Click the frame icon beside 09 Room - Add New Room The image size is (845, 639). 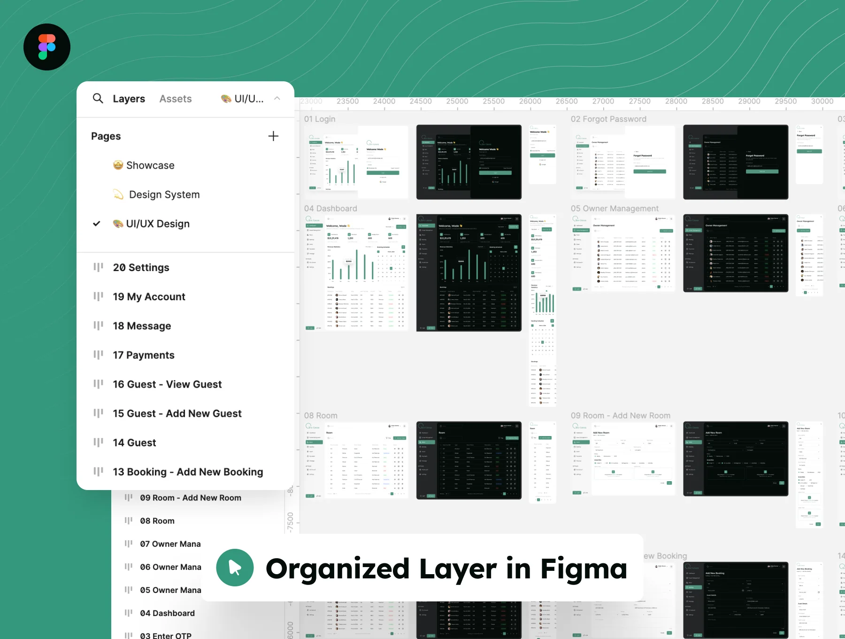(x=129, y=498)
